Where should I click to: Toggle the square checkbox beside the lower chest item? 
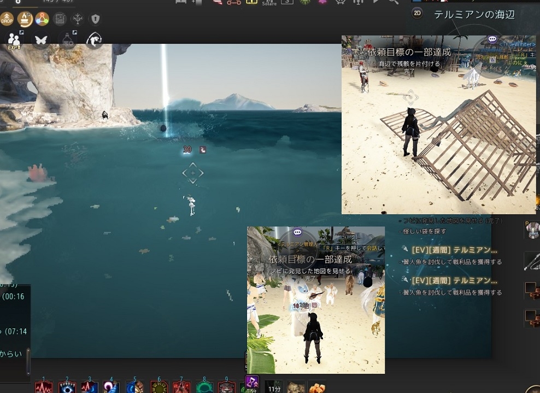tap(530, 315)
